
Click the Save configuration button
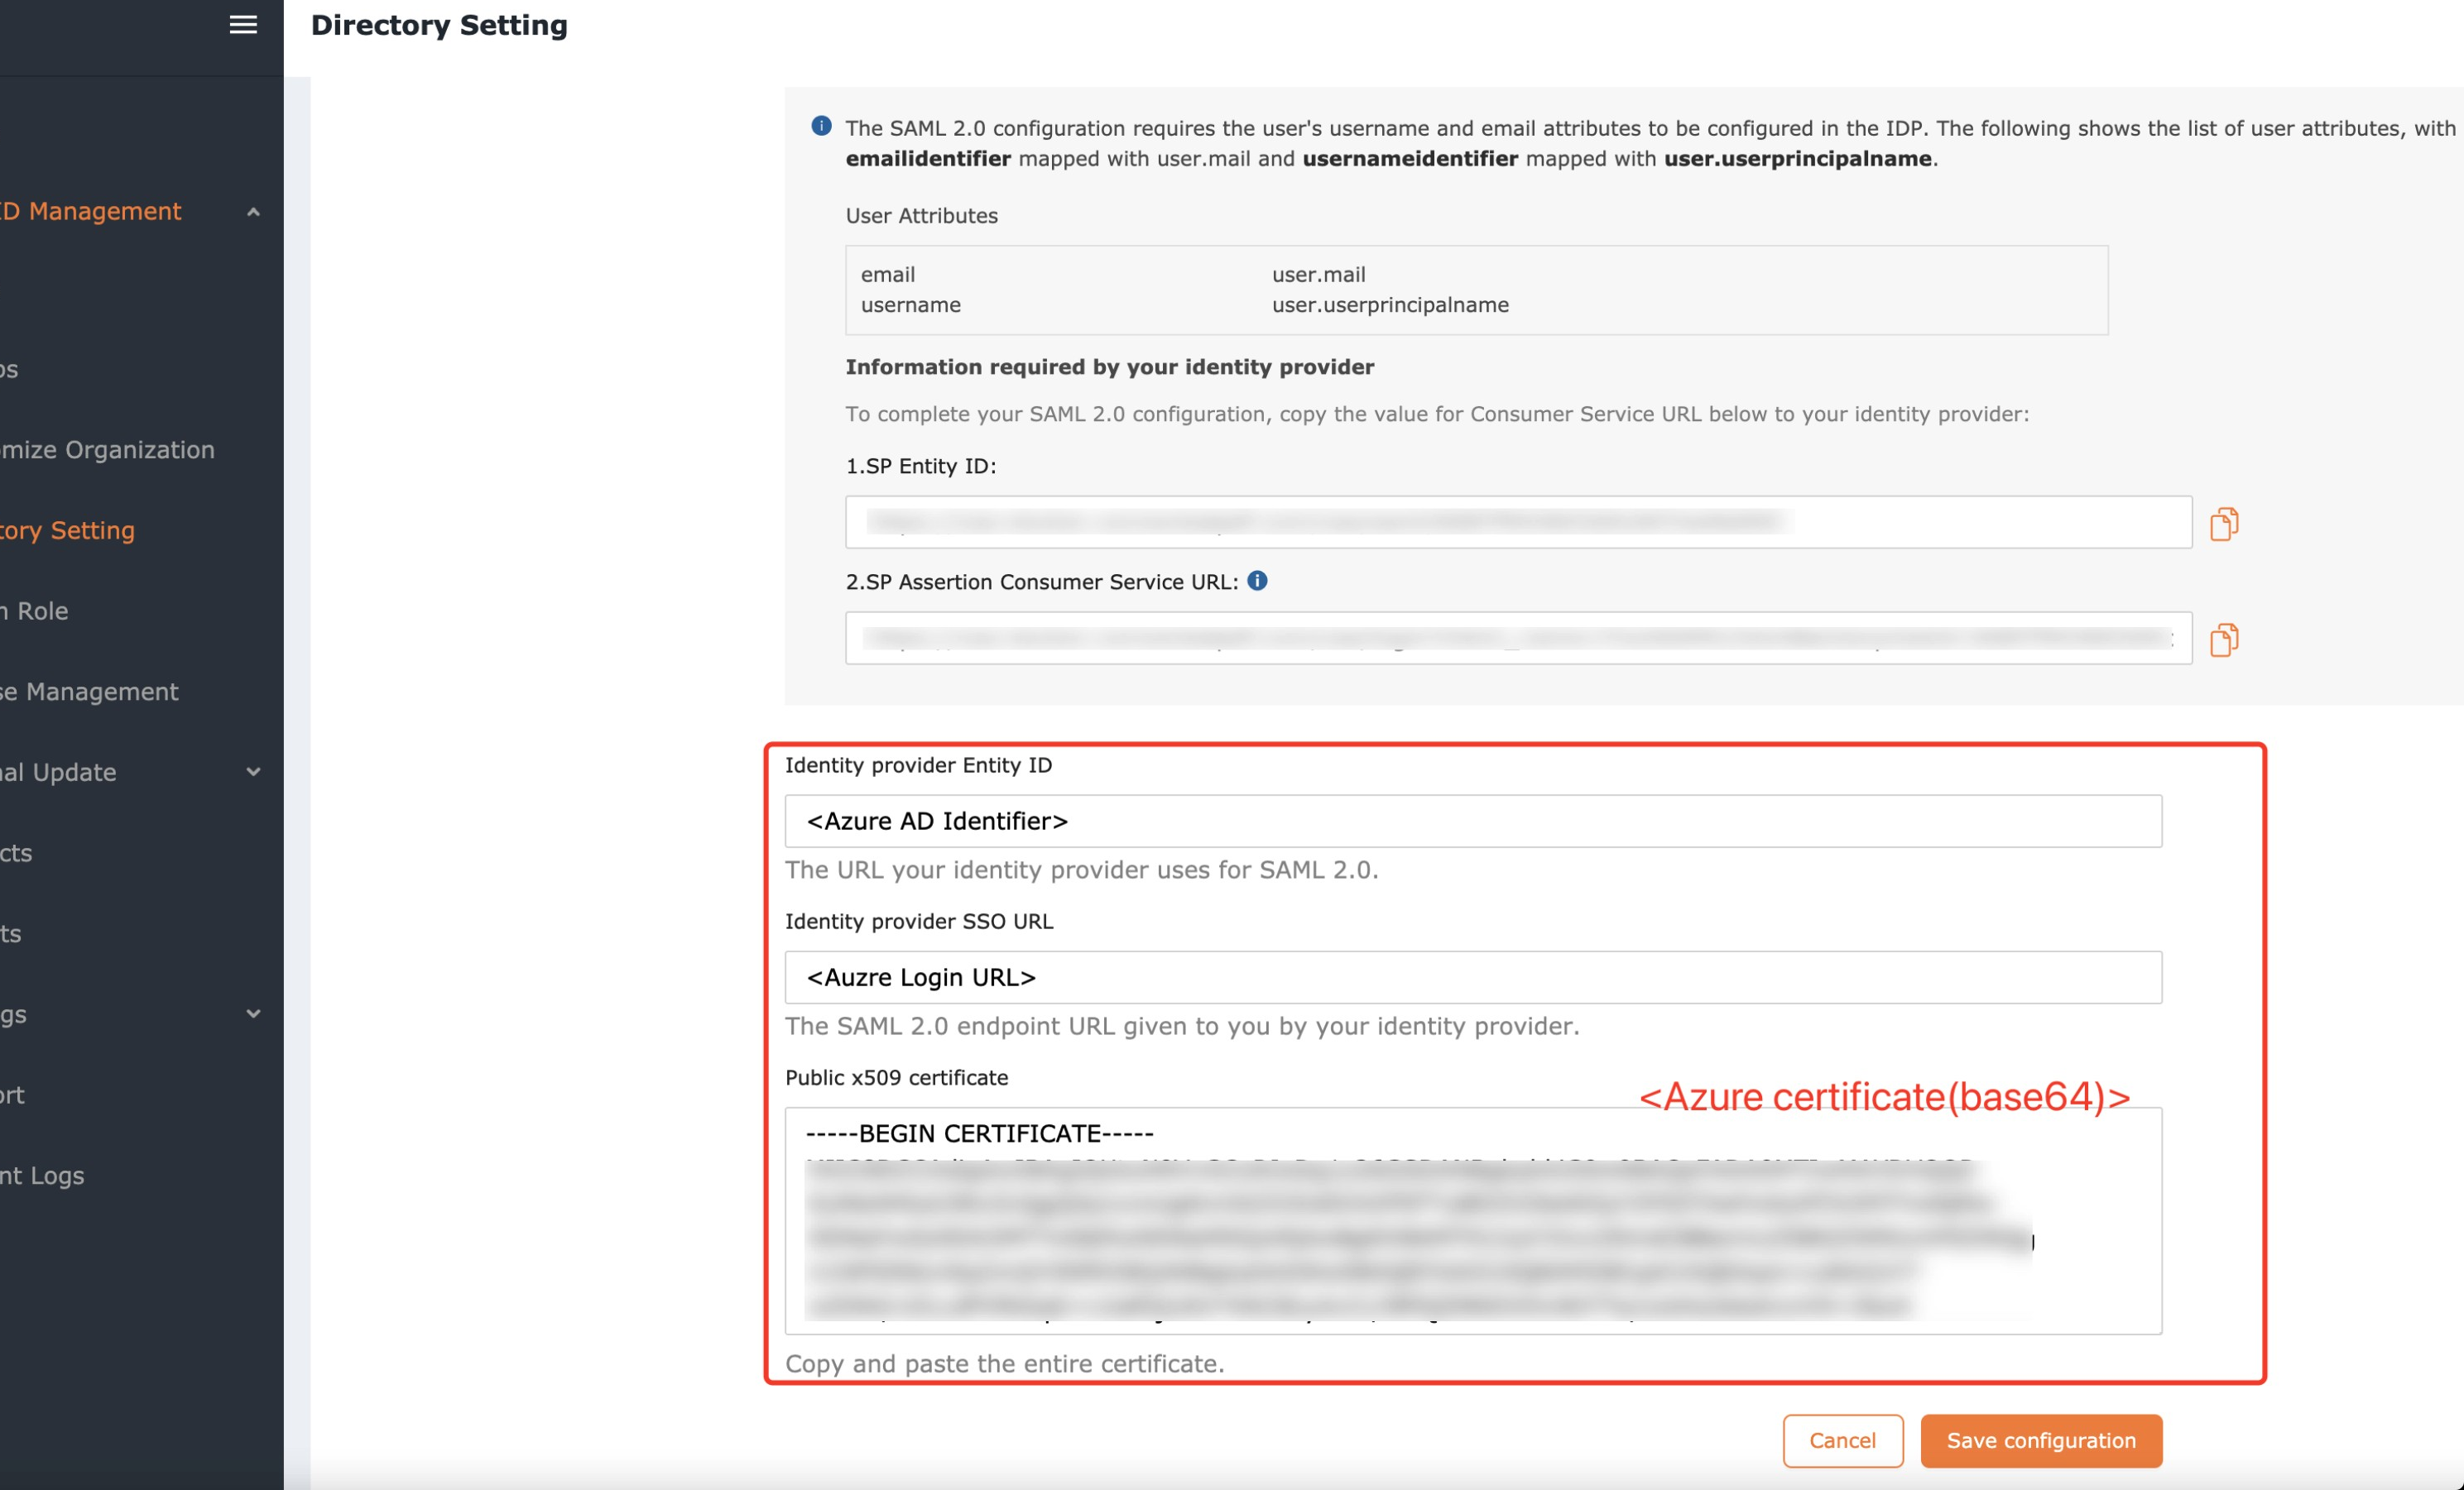tap(2041, 1440)
